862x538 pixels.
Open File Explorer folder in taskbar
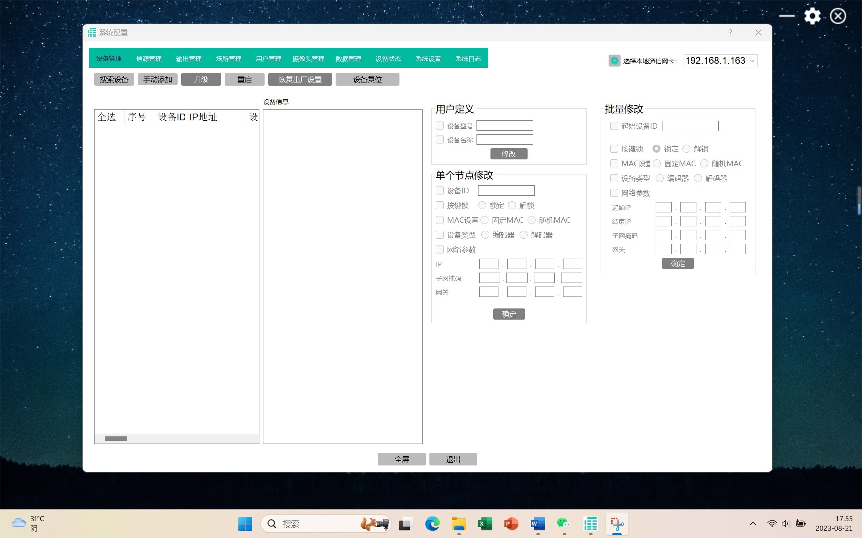click(459, 524)
